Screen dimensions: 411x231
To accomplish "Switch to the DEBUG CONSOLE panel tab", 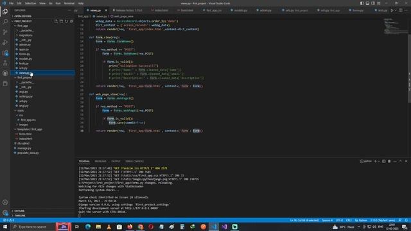I will [134, 161].
